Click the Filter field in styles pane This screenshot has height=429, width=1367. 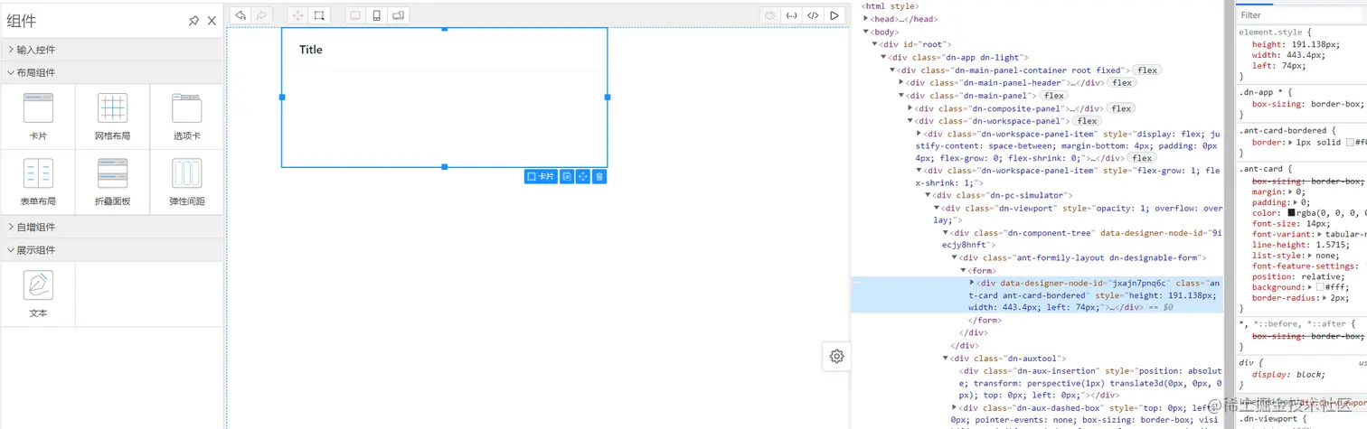(x=1300, y=15)
